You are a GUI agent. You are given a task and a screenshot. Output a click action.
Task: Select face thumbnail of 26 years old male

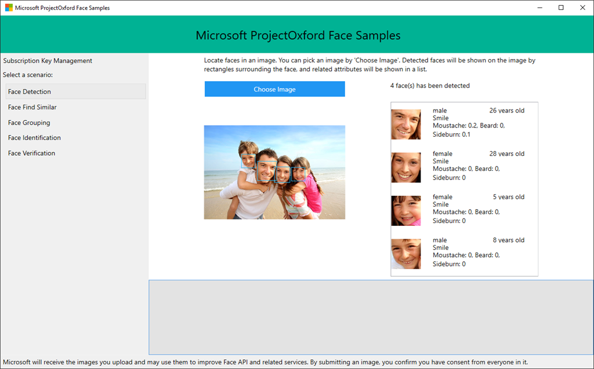(x=405, y=125)
